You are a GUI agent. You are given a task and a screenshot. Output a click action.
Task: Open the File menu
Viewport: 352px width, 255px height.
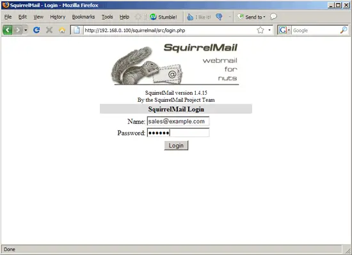coord(8,17)
